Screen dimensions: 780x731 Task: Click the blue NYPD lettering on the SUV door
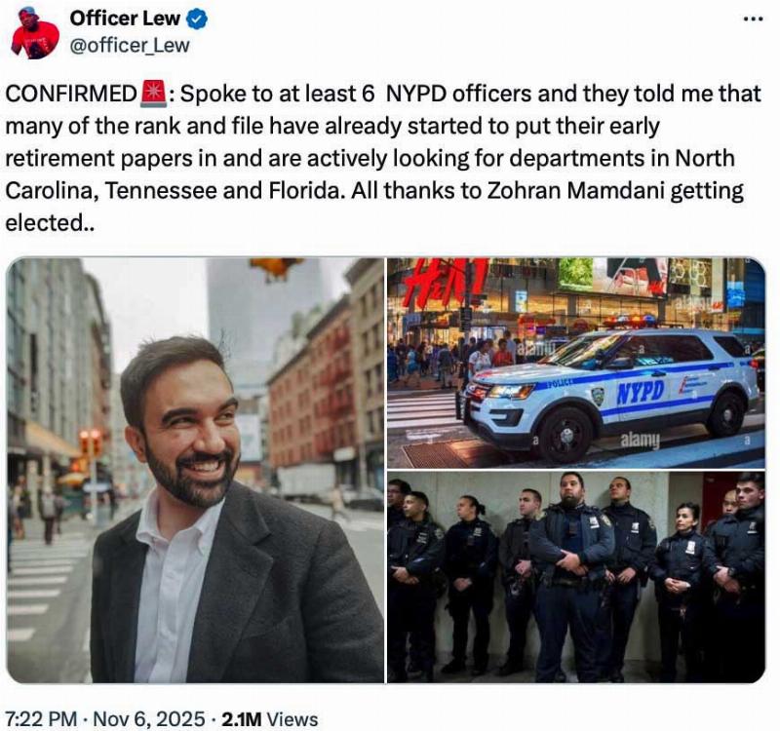click(641, 392)
